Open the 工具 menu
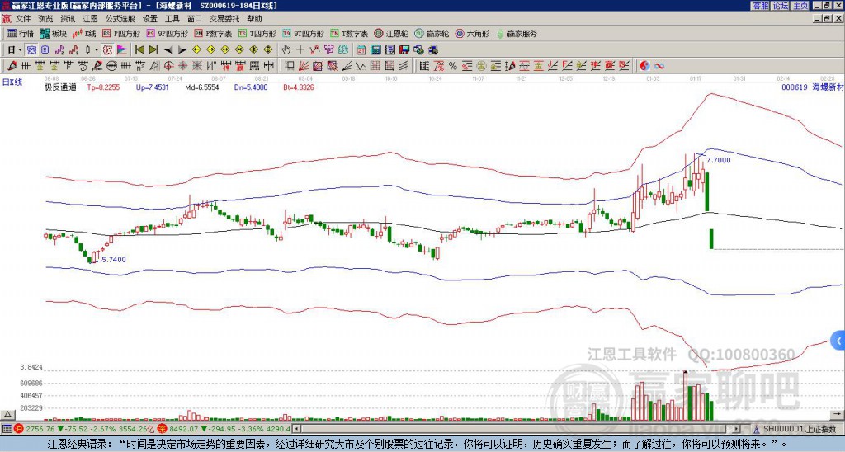Screen dimensions: 845x452 coord(172,19)
